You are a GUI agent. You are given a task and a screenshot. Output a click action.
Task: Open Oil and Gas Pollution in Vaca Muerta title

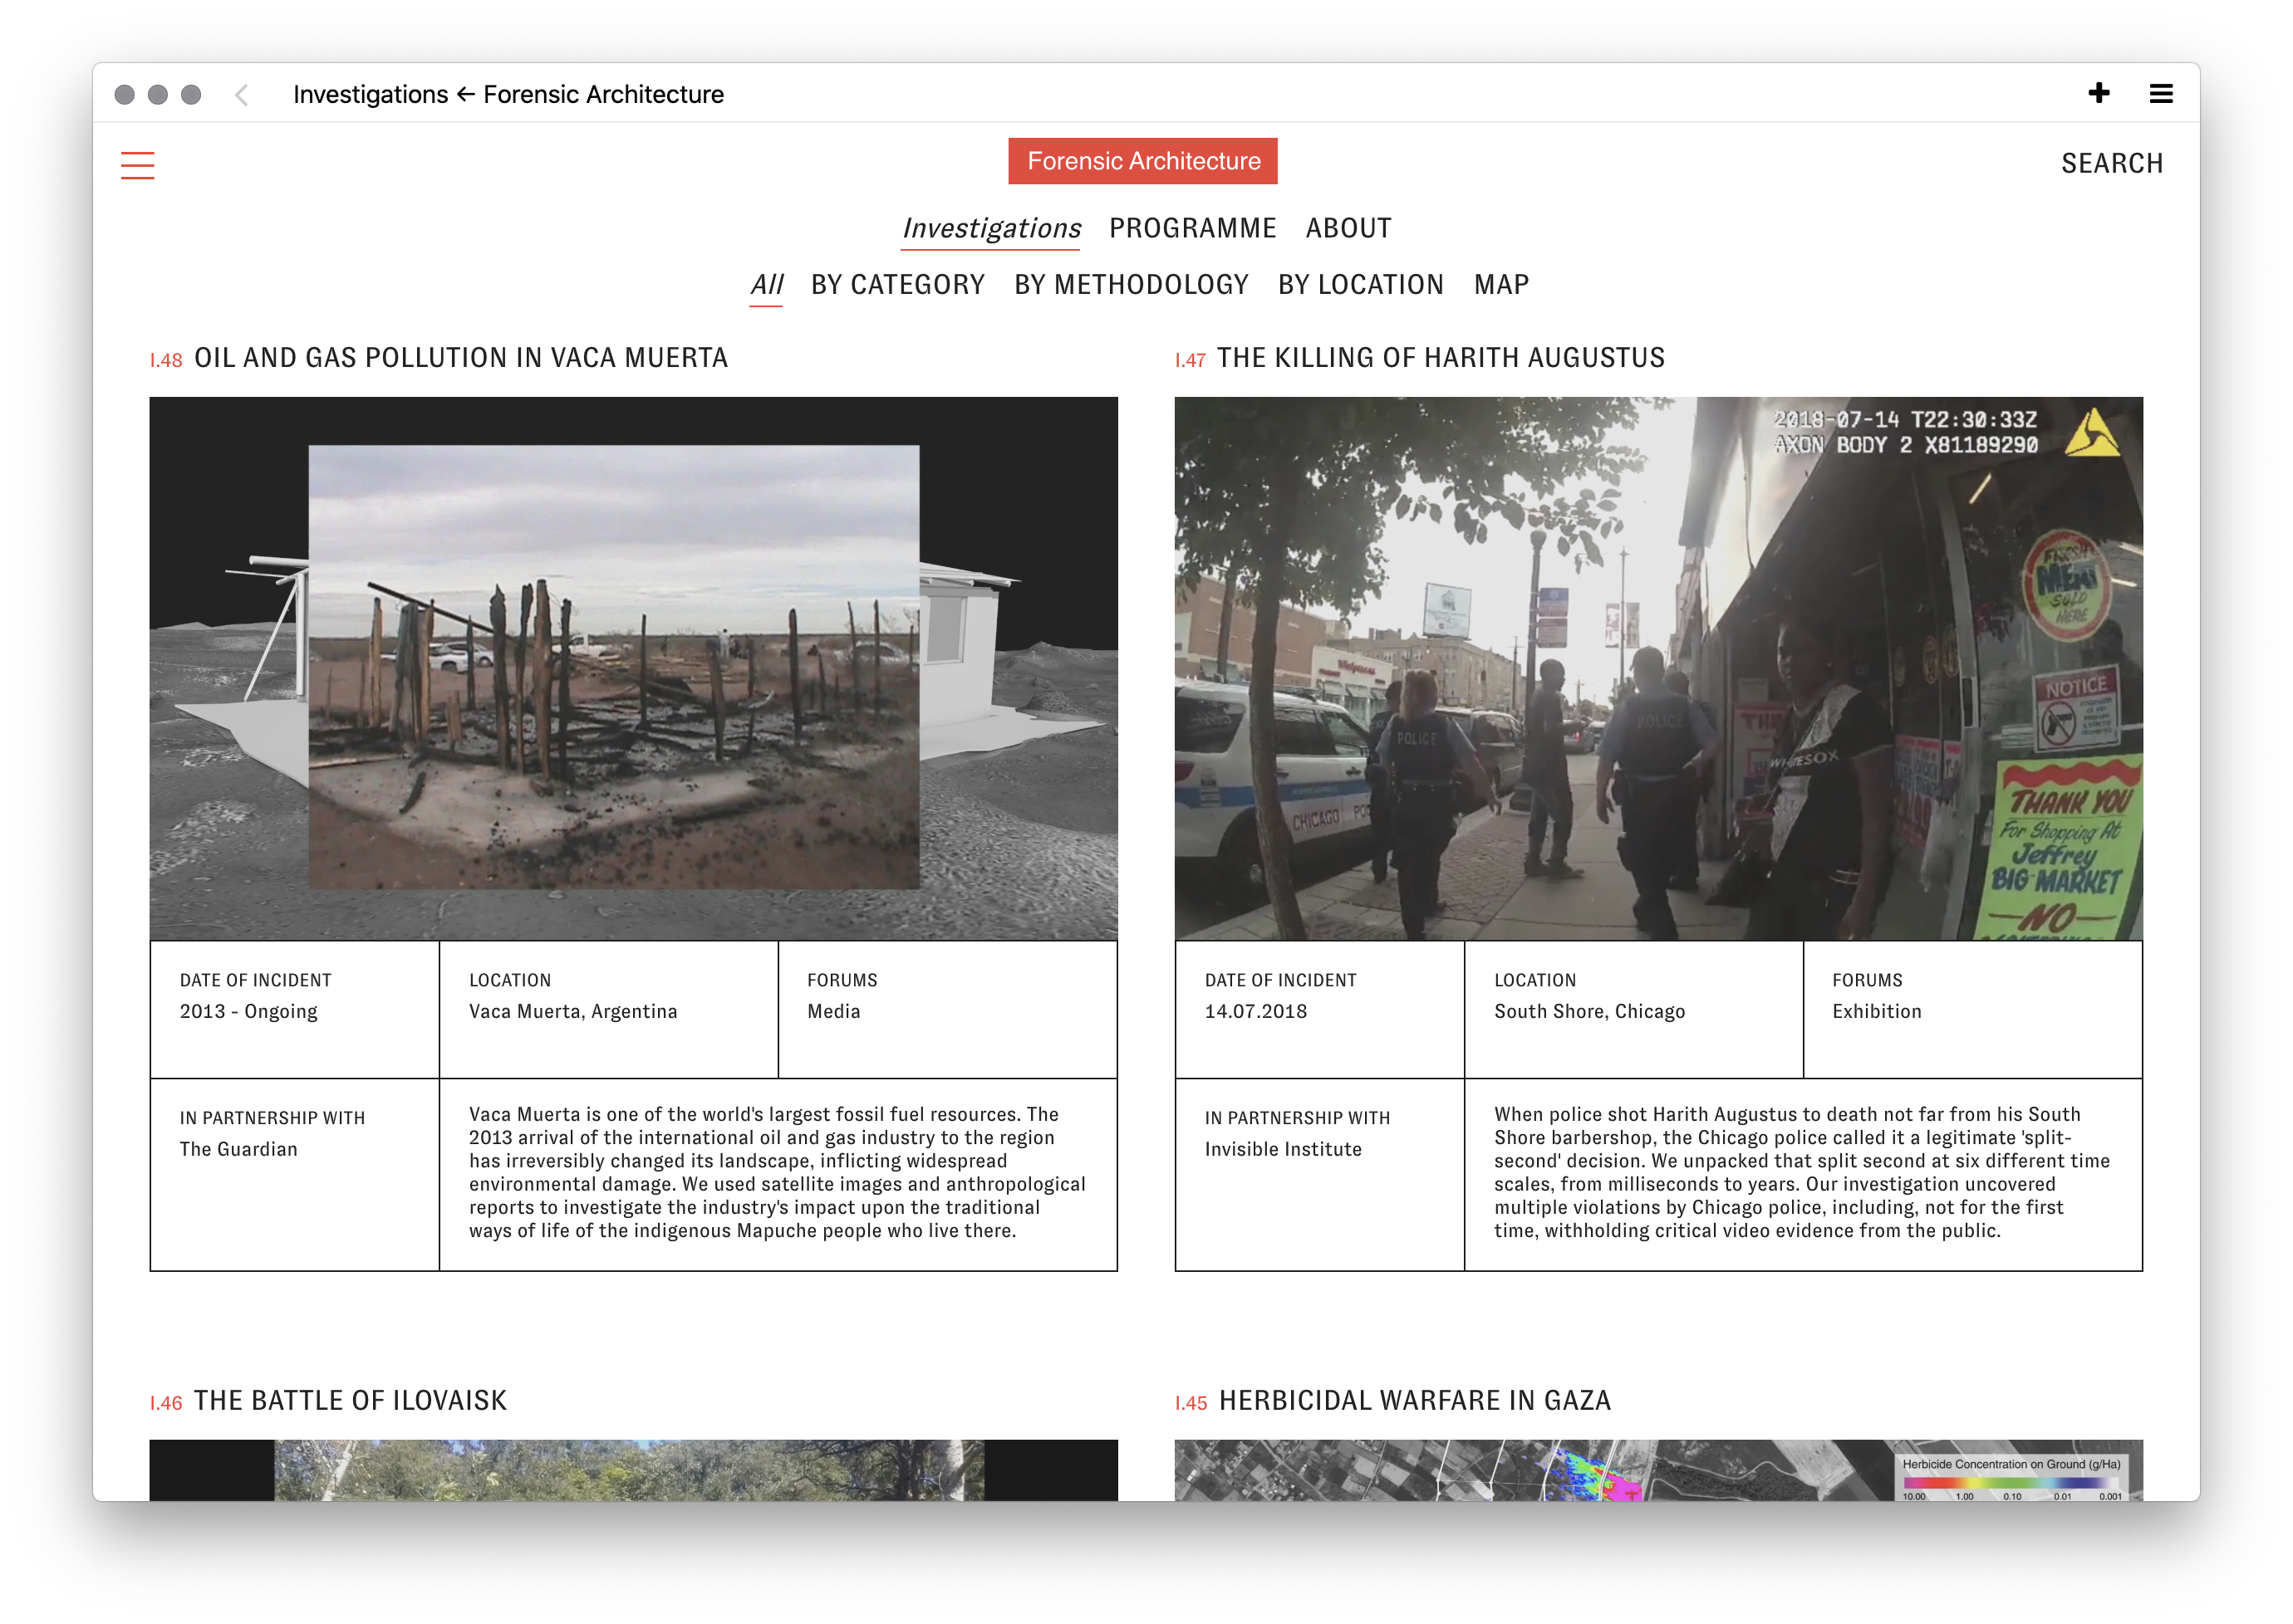[x=460, y=358]
